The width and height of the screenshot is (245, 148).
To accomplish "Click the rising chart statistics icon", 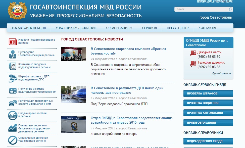I will pyautogui.click(x=13, y=128).
